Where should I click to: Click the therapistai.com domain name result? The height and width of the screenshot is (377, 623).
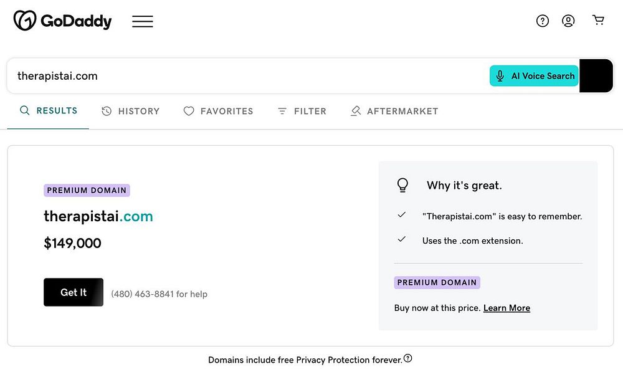[x=98, y=217]
